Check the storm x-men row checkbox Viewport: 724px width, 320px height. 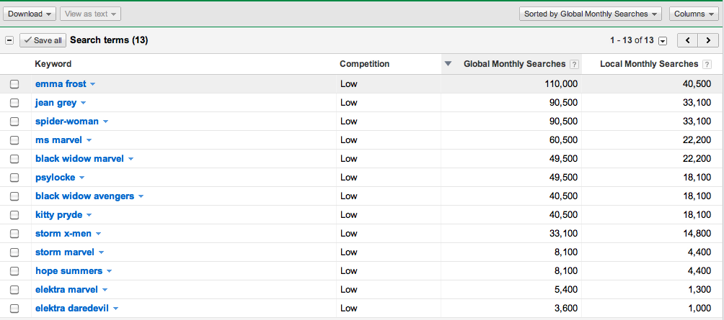pos(14,234)
